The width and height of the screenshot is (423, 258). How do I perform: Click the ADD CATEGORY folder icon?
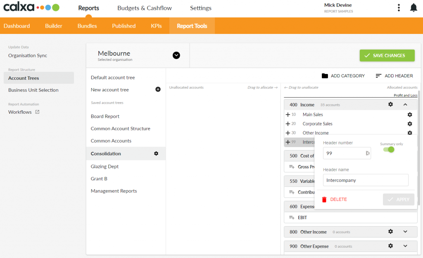click(325, 76)
